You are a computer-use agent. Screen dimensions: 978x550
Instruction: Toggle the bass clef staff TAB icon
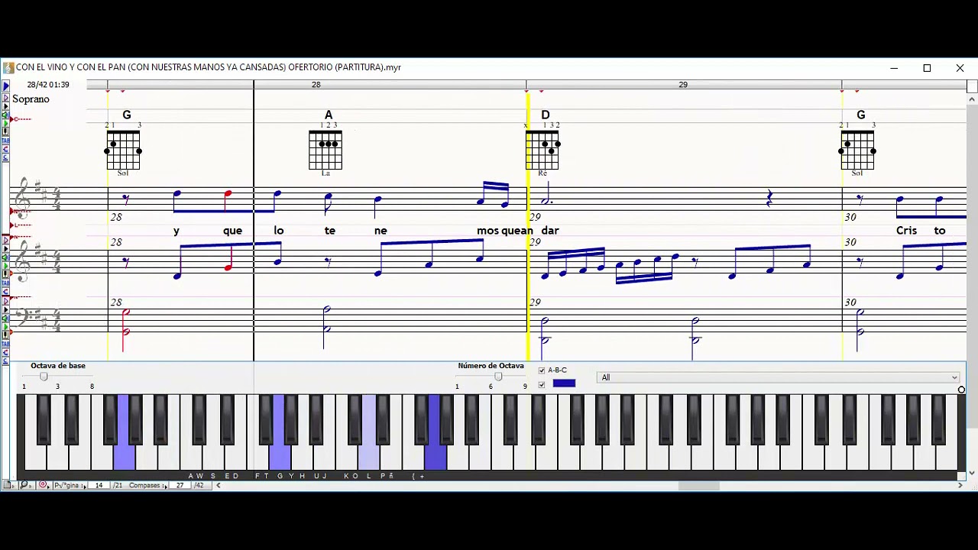(6, 343)
